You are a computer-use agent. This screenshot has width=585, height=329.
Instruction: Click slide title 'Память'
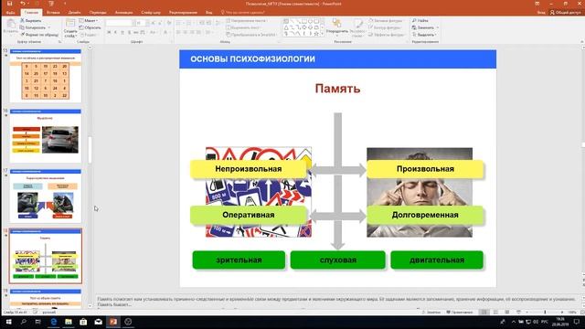(337, 89)
